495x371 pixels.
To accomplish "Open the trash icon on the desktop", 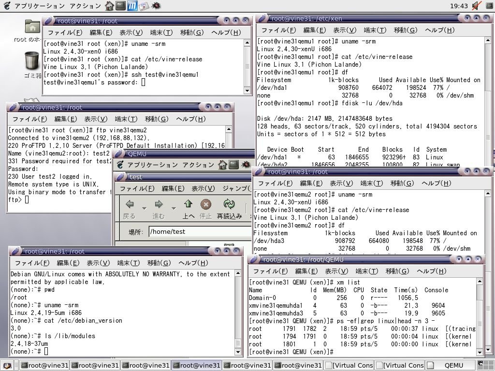I will pos(31,61).
